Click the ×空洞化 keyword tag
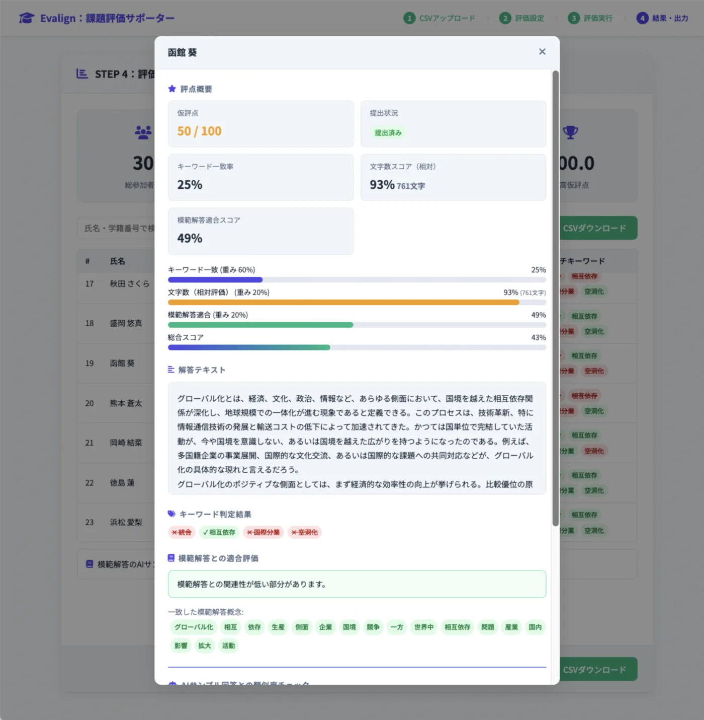The height and width of the screenshot is (720, 704). [x=305, y=532]
